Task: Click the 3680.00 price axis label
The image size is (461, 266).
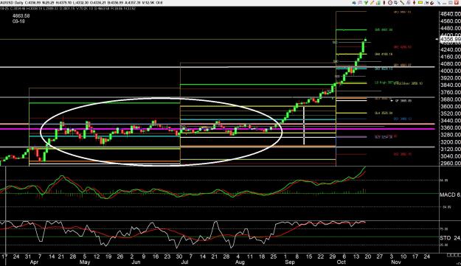Action: point(451,99)
